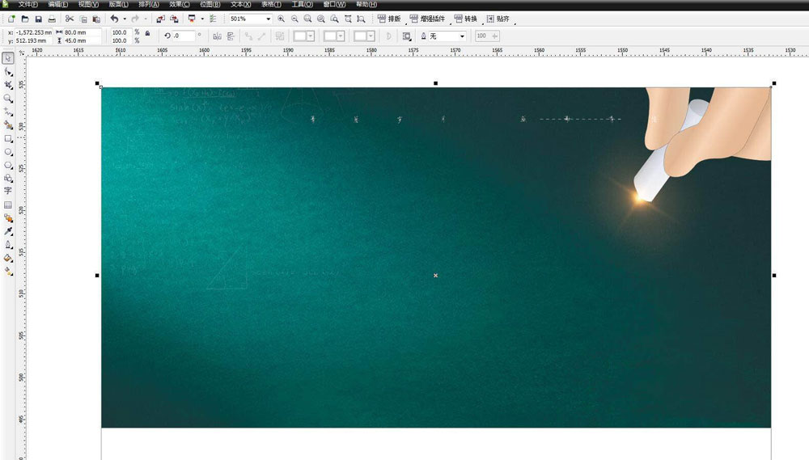This screenshot has width=809, height=460.
Task: Click the Export icon
Action: point(175,19)
